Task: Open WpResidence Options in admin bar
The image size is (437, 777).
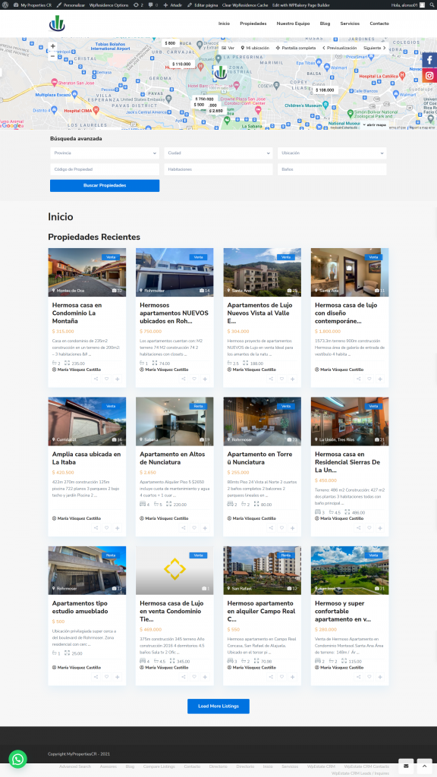Action: click(108, 5)
